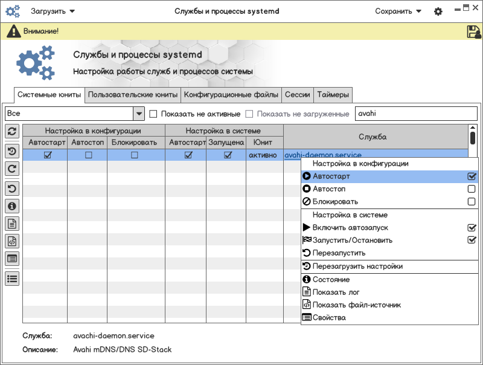Screen dimensions: 483x365
Task: Click the floppy disk save icon in warning bar
Action: (x=473, y=31)
